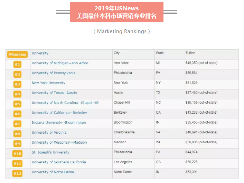Click the #9 rank badge
The width and height of the screenshot is (244, 183).
tap(17, 144)
